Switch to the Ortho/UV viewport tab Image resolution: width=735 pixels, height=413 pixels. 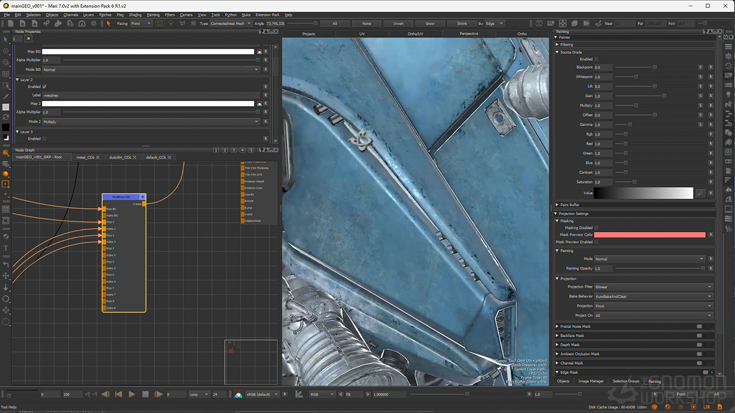(415, 34)
